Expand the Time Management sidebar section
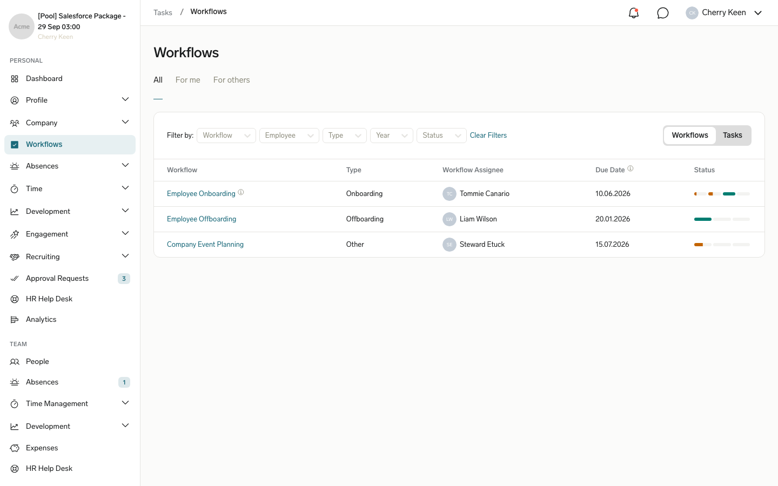The height and width of the screenshot is (486, 778). (125, 403)
